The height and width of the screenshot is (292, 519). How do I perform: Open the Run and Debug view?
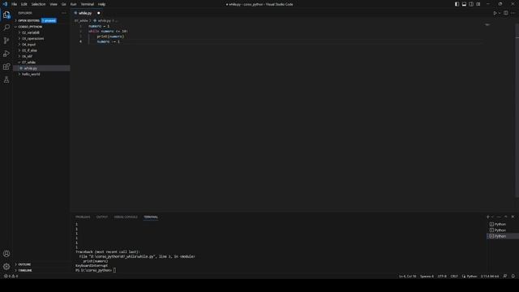click(x=6, y=54)
